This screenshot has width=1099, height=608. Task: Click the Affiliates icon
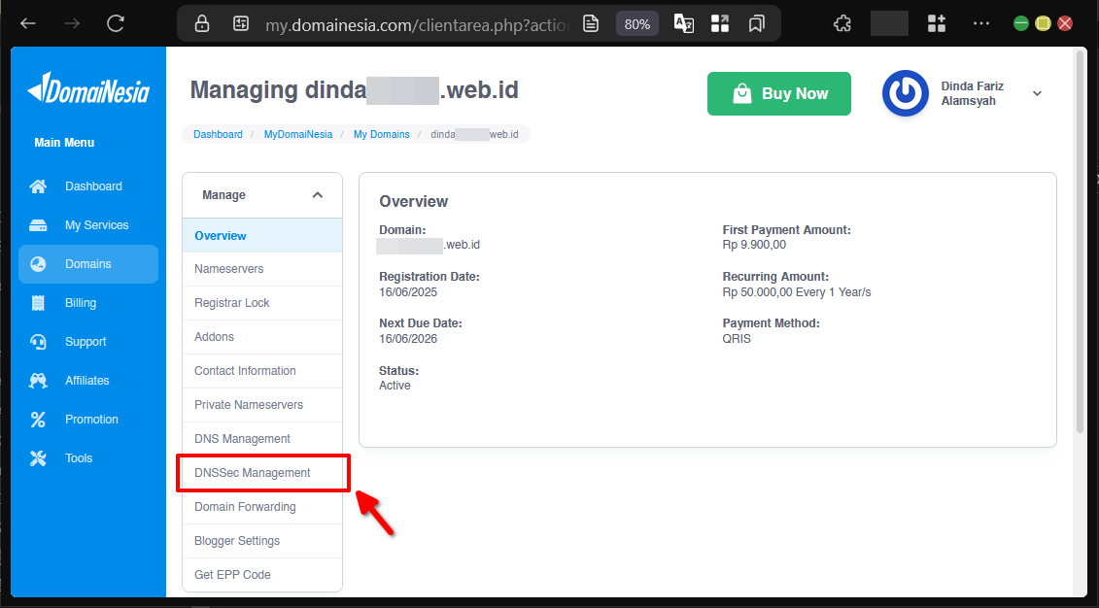(38, 381)
